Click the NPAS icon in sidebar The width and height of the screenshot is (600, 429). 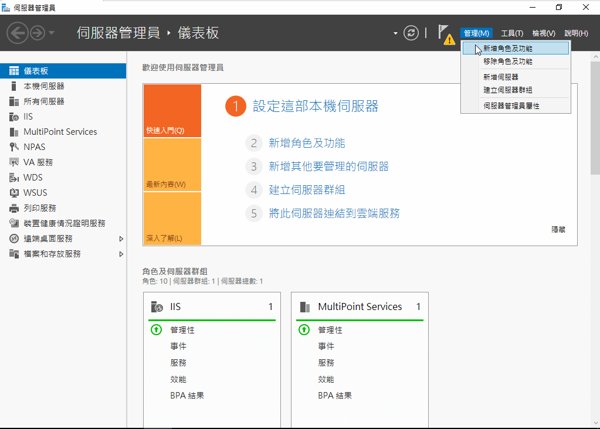tap(14, 147)
